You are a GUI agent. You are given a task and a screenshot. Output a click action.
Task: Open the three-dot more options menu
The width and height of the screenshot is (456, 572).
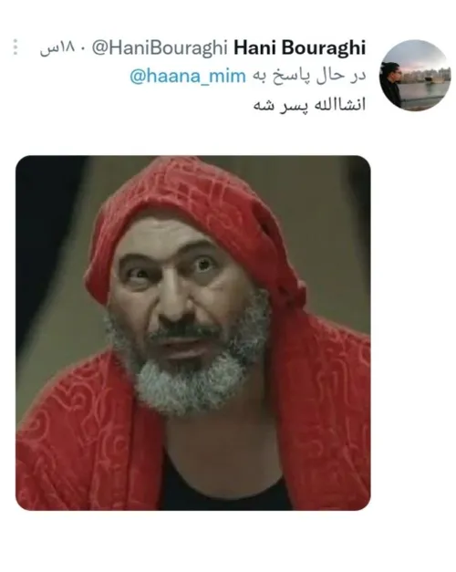coord(16,47)
